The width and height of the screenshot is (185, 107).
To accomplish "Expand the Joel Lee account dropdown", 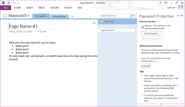I will coord(177,8).
